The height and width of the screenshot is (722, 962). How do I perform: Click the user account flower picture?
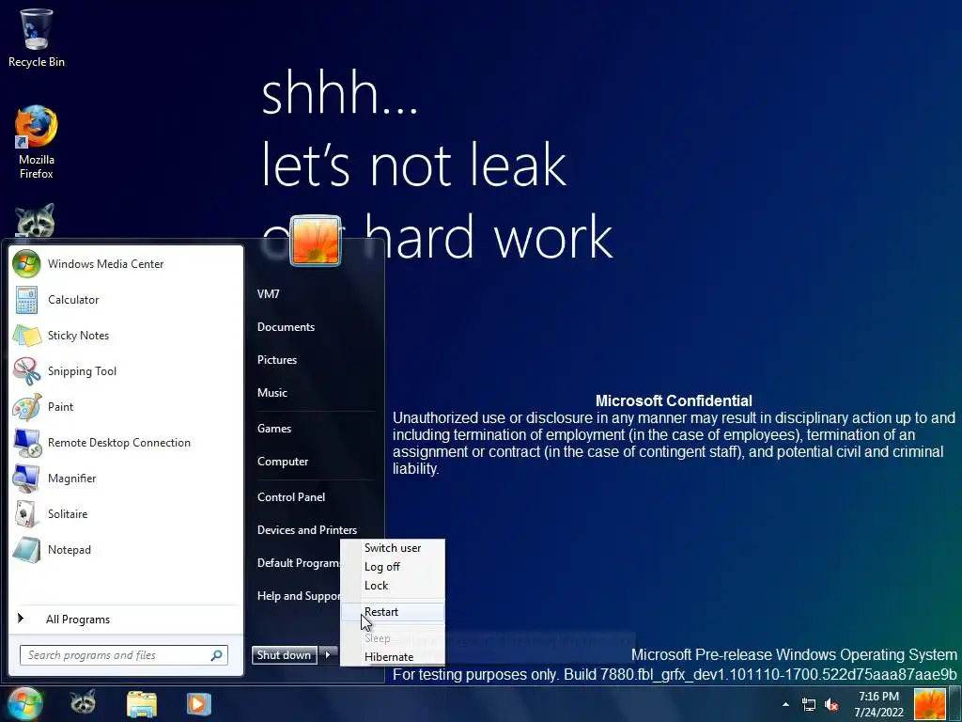[x=316, y=241]
